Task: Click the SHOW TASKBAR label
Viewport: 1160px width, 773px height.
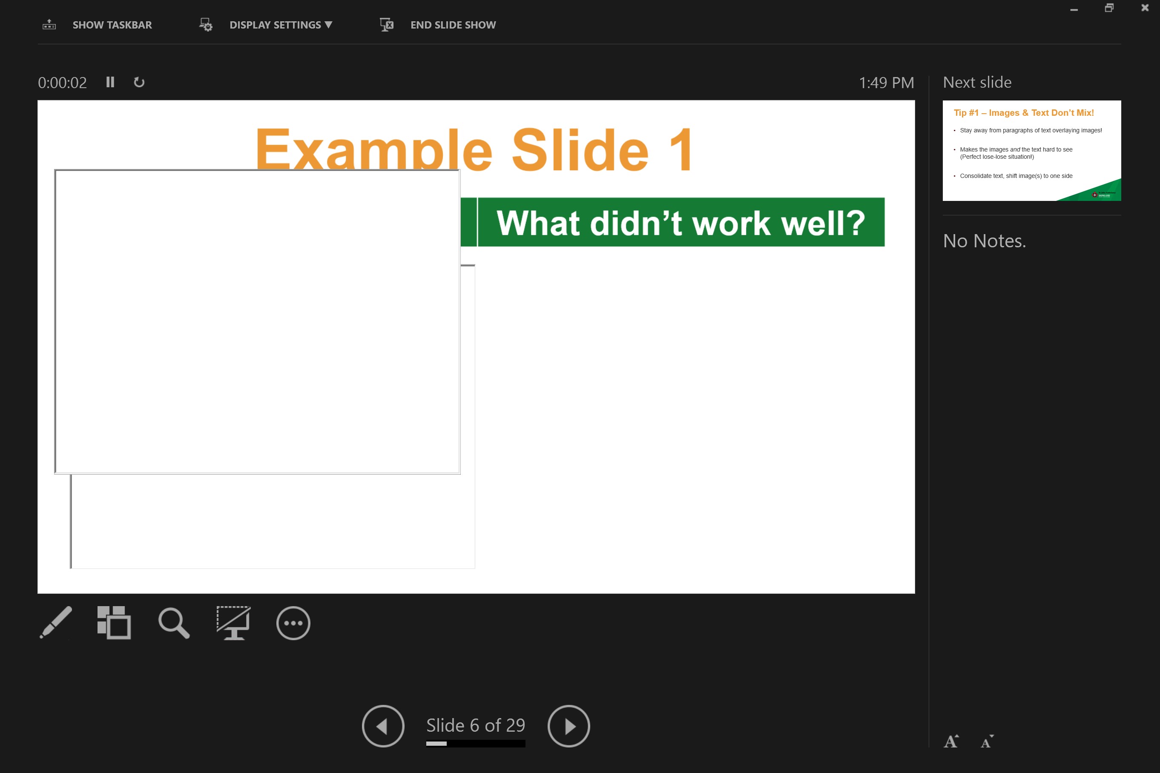Action: click(x=112, y=25)
